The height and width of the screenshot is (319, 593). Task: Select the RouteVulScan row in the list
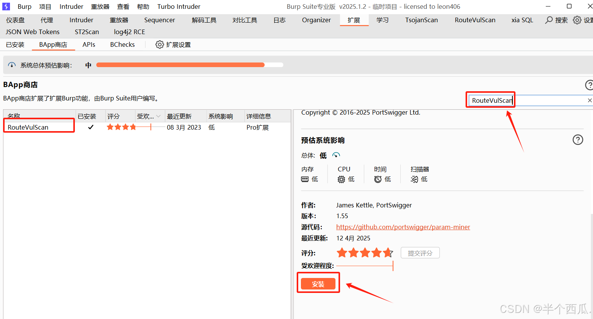pos(147,127)
